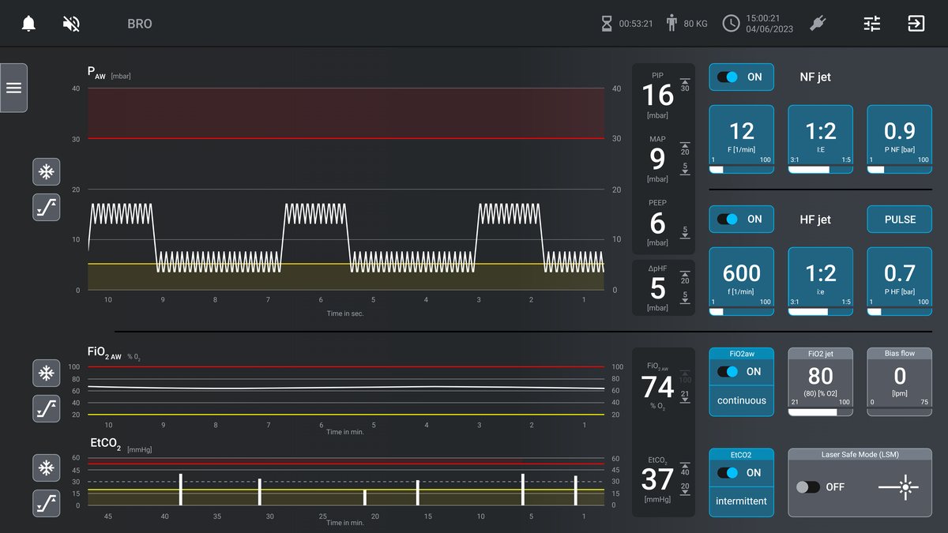Click the hourglass elapsed time icon
This screenshot has height=533, width=948.
click(607, 24)
